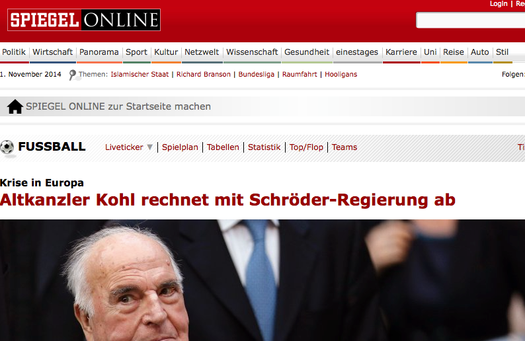Expand the Liveticker dropdown arrow
This screenshot has height=341, width=525.
(150, 147)
